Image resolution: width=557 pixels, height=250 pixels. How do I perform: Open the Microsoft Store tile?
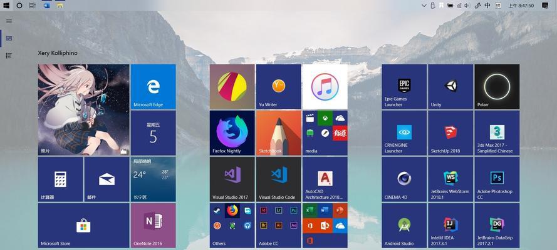[83, 226]
